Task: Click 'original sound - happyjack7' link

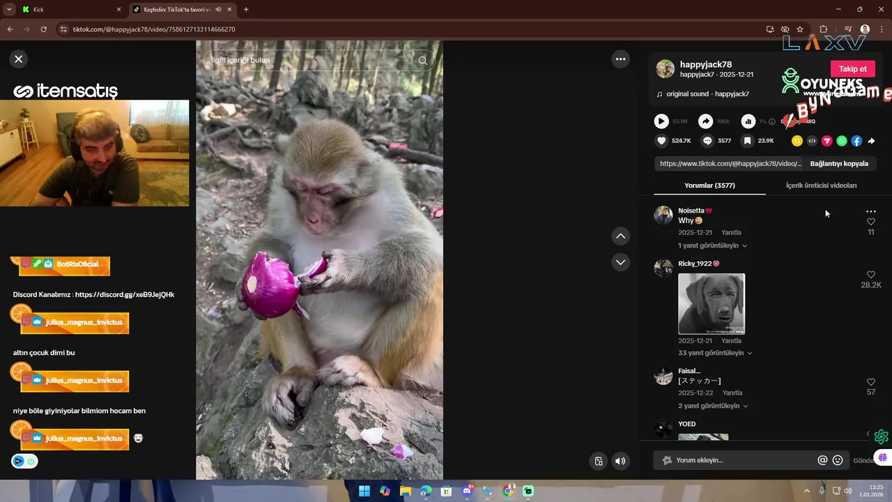Action: click(707, 94)
